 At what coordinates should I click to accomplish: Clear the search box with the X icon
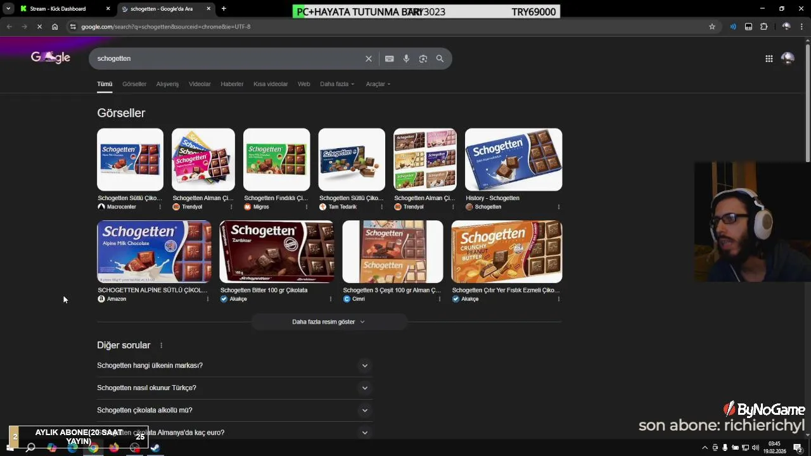coord(368,58)
